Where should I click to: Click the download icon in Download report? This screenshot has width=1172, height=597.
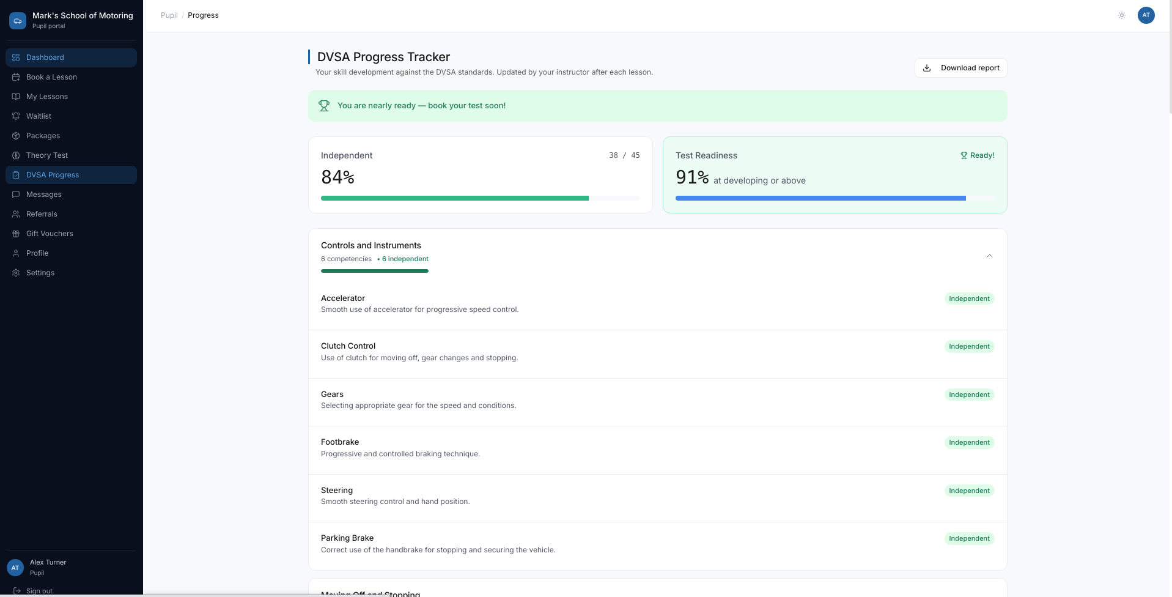coord(927,68)
